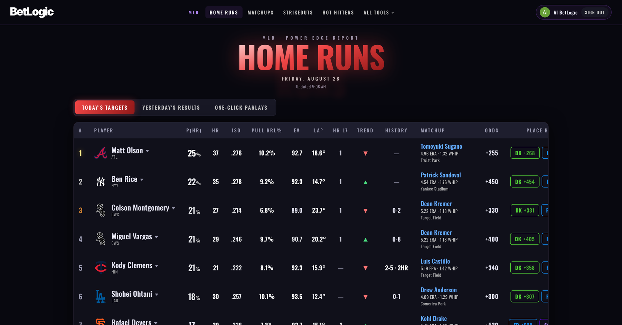
Task: Expand Rafael Devers player details
Action: point(156,323)
